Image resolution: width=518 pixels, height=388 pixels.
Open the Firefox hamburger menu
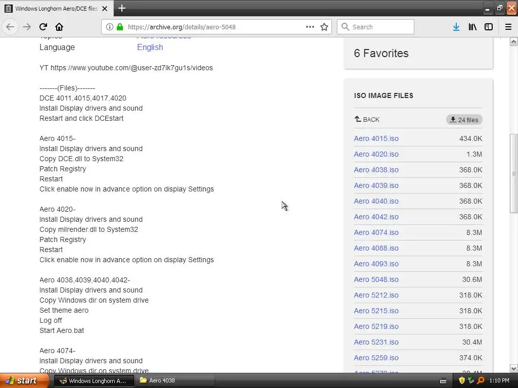[508, 27]
